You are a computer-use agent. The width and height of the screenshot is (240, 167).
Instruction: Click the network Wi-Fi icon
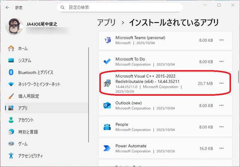[11, 84]
